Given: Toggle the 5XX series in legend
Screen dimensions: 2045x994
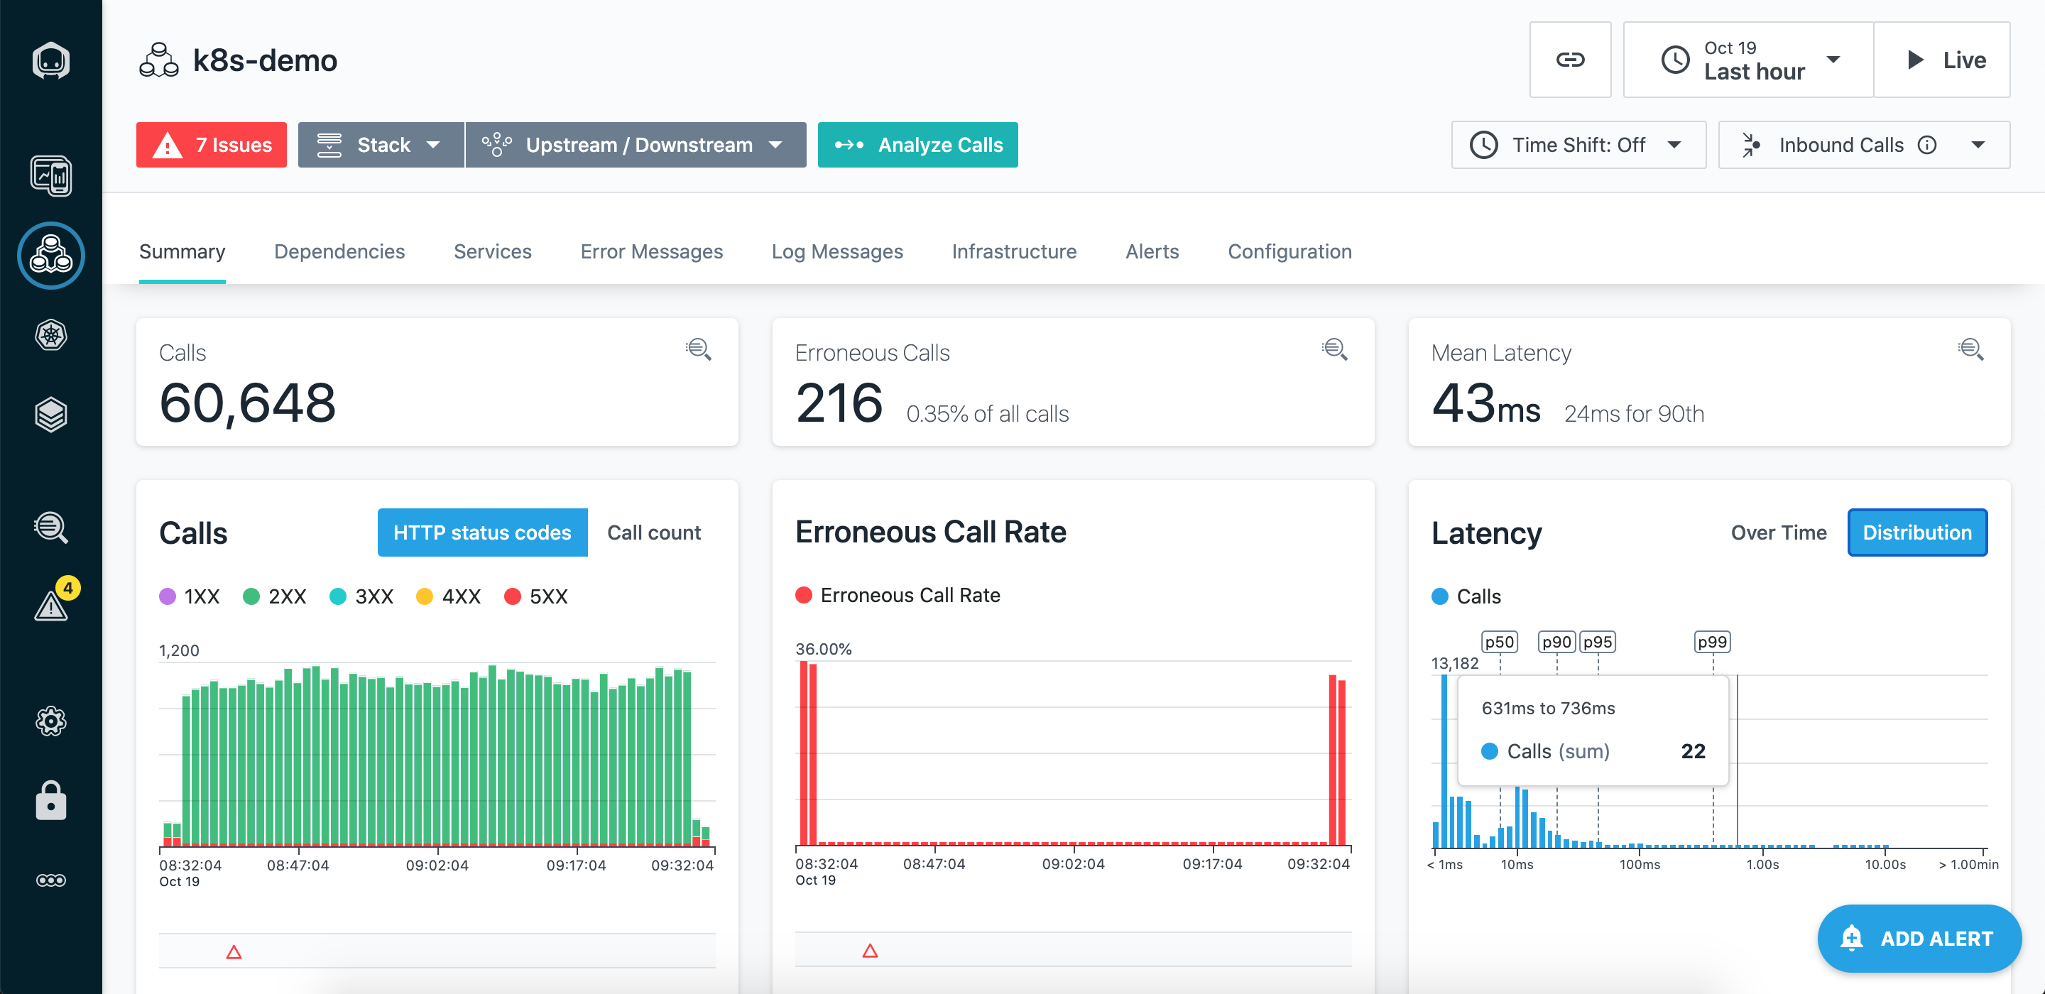Looking at the screenshot, I should (x=536, y=596).
